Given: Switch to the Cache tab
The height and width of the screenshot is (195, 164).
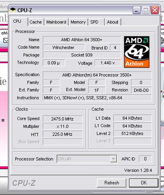Looking at the screenshot, I should point(36,22).
